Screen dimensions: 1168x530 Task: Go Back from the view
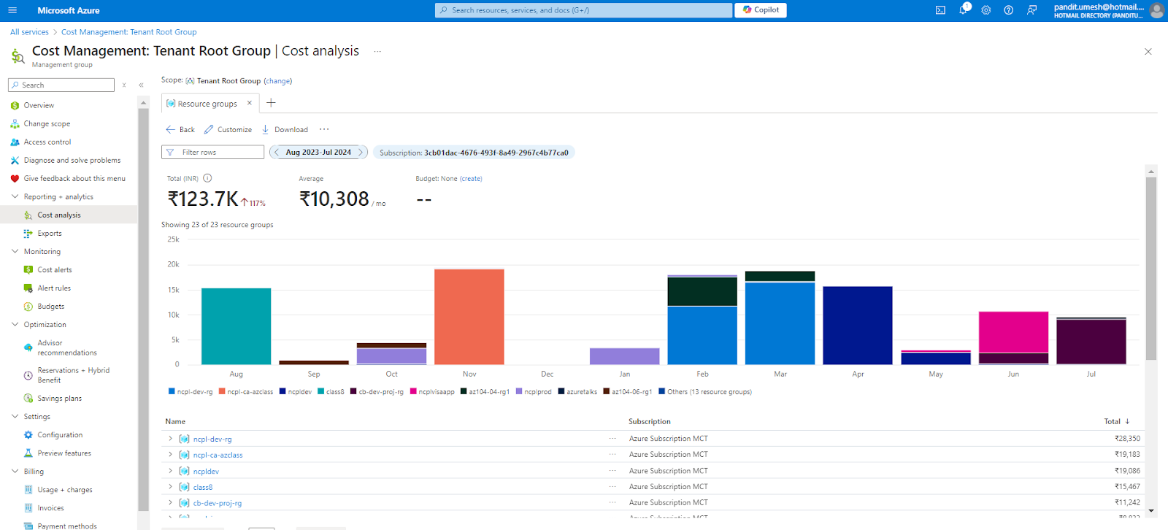180,130
